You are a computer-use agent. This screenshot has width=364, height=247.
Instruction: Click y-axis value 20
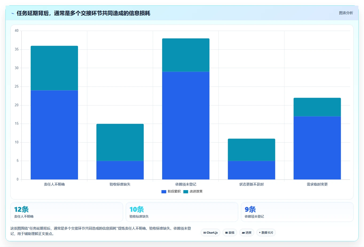pos(17,105)
